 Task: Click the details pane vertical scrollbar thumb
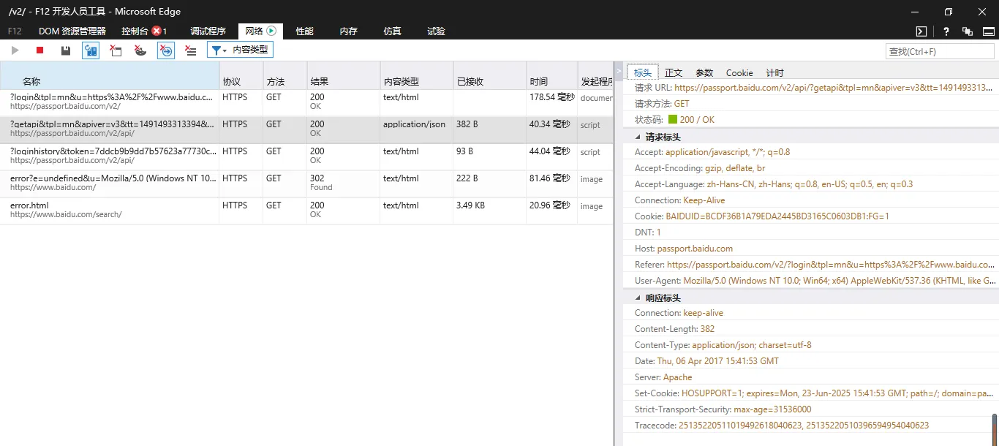995,429
